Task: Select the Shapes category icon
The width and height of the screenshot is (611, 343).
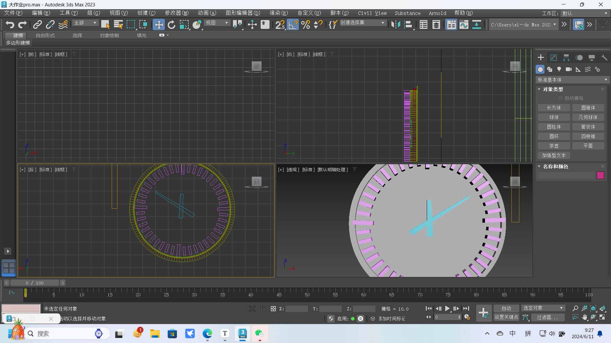Action: click(x=550, y=69)
